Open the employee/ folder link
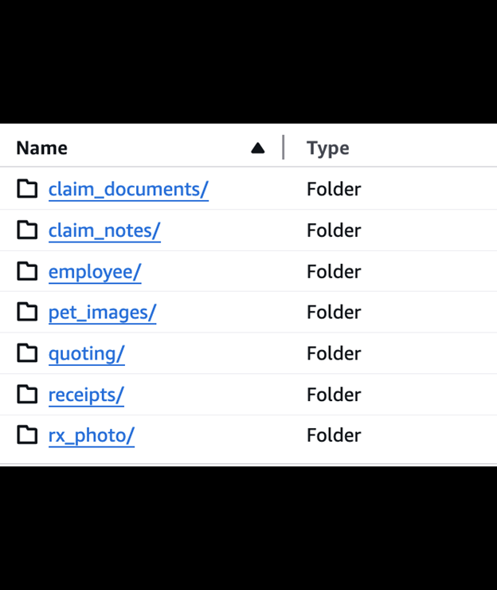Image resolution: width=497 pixels, height=590 pixels. click(x=95, y=271)
